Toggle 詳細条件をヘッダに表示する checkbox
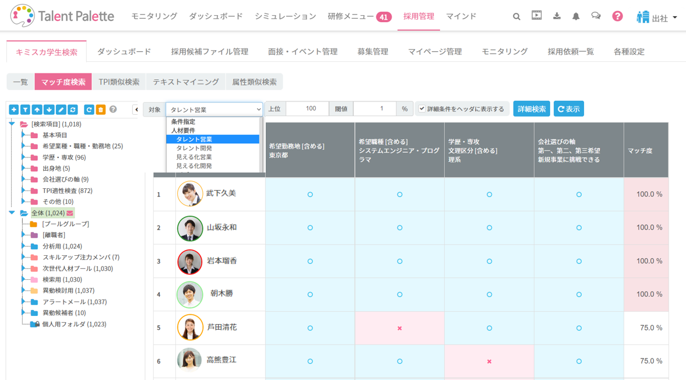The image size is (686, 380). point(422,109)
